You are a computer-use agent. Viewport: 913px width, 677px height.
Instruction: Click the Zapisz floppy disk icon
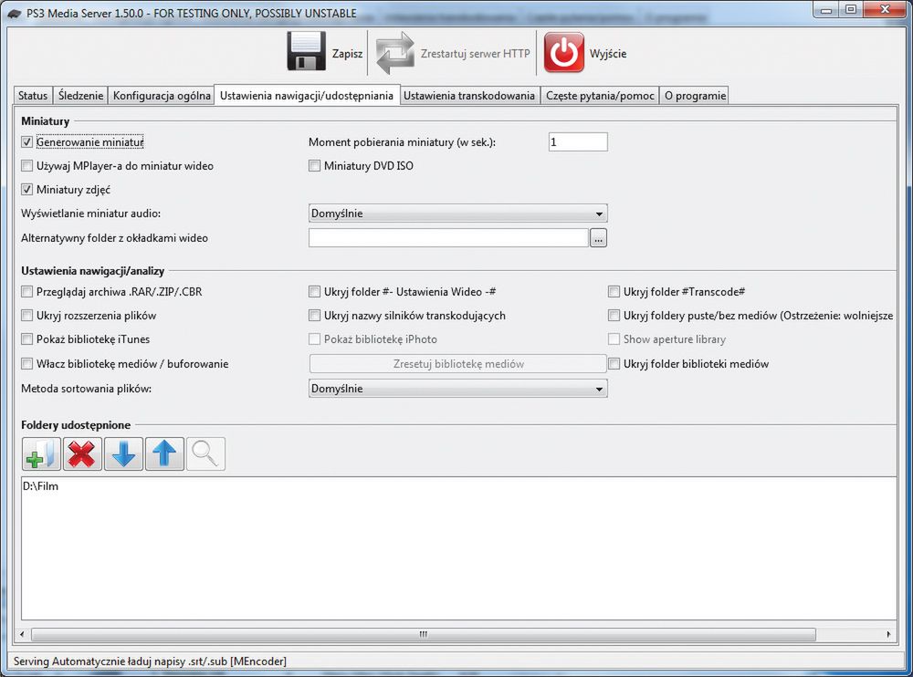306,51
